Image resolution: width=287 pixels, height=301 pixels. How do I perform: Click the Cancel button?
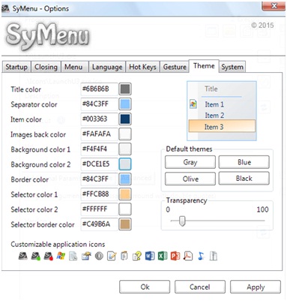click(x=200, y=287)
